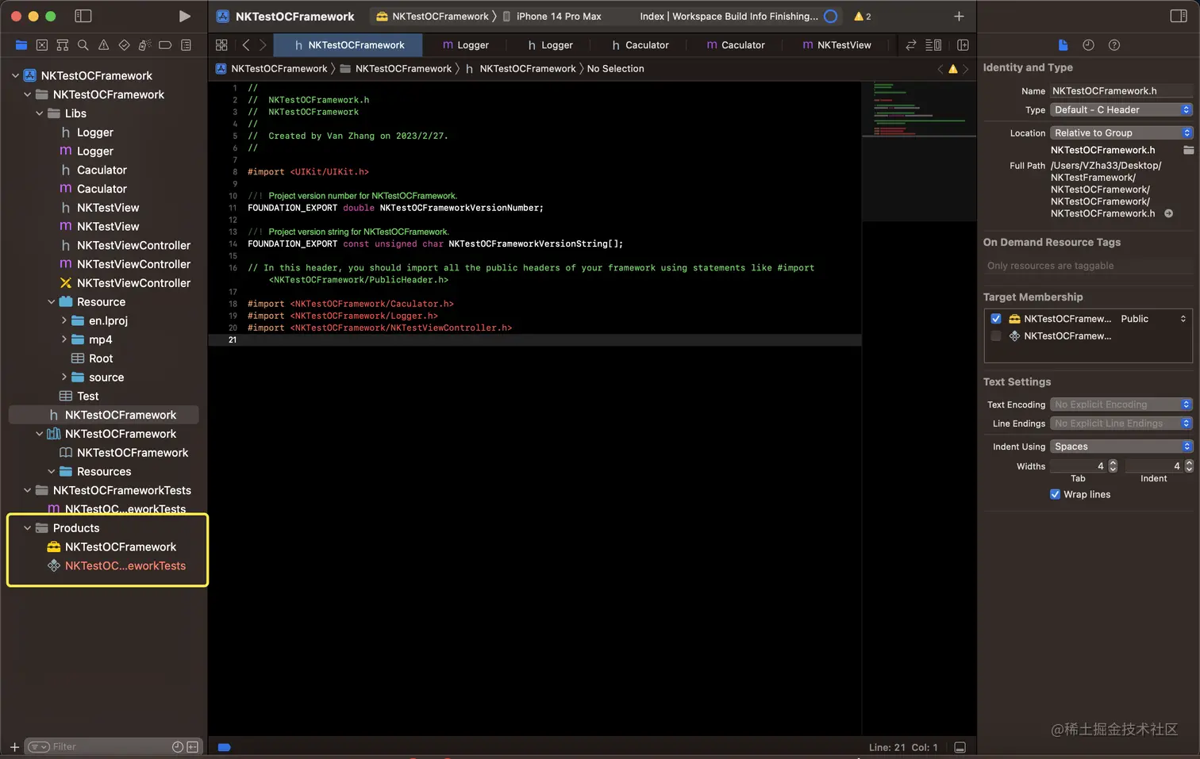
Task: Toggle recent files filter in navigator
Action: 178,747
